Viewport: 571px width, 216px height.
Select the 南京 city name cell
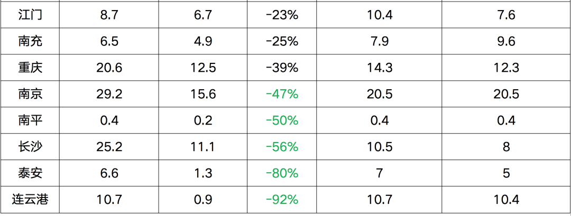pyautogui.click(x=30, y=94)
